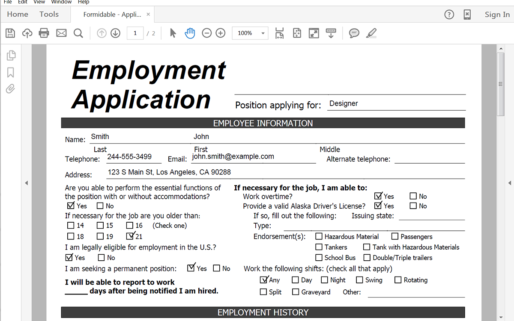Zoom out with the minus icon
This screenshot has height=321, width=514.
pyautogui.click(x=207, y=33)
